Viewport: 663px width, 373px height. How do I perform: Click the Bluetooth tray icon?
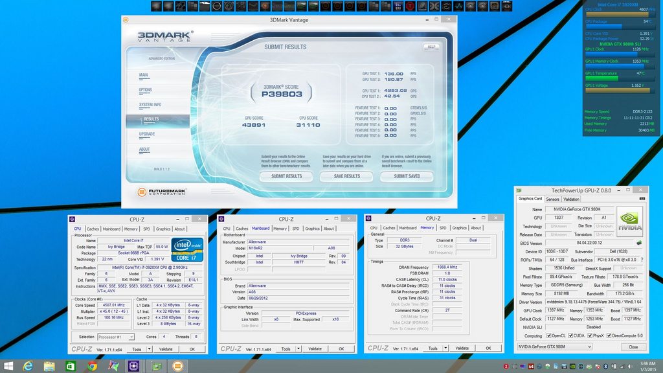pyautogui.click(x=605, y=367)
